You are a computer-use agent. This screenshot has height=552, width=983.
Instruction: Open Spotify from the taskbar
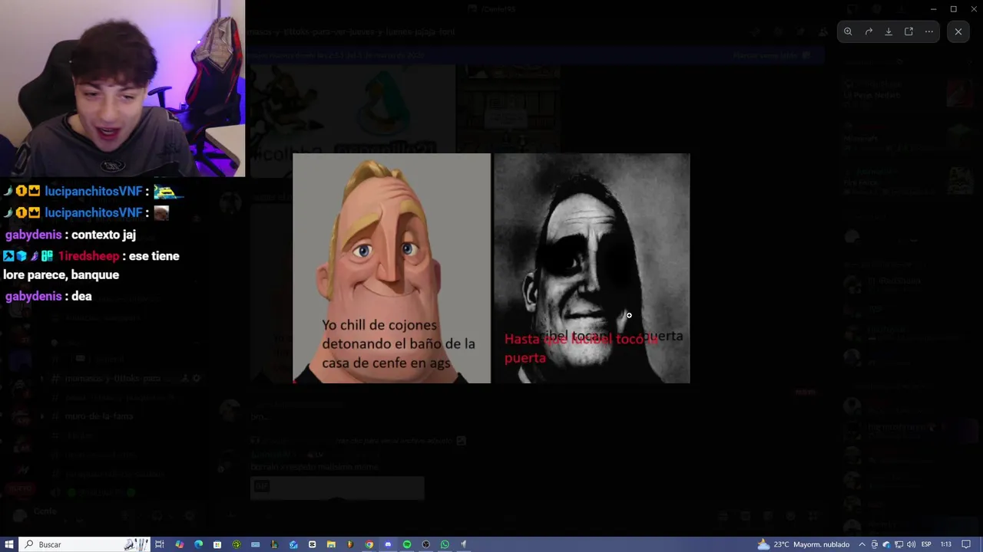[407, 544]
